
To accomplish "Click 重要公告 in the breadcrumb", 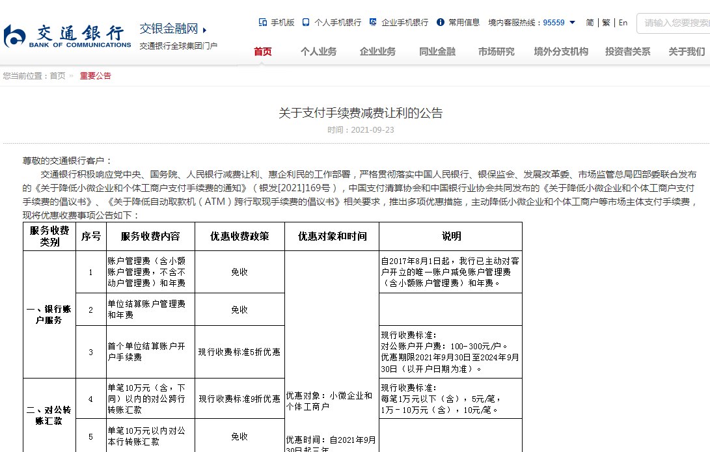I will (x=96, y=76).
